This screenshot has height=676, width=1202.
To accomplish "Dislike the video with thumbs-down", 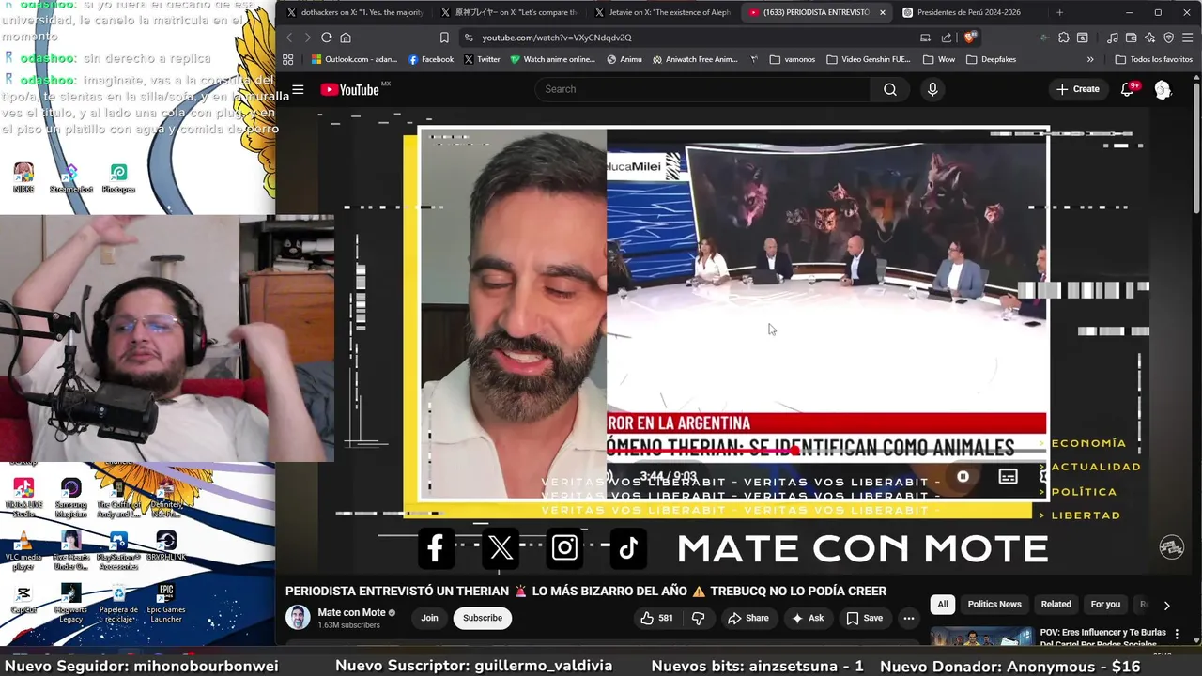I will point(698,618).
